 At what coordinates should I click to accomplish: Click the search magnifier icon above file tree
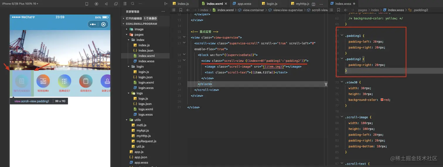click(132, 4)
